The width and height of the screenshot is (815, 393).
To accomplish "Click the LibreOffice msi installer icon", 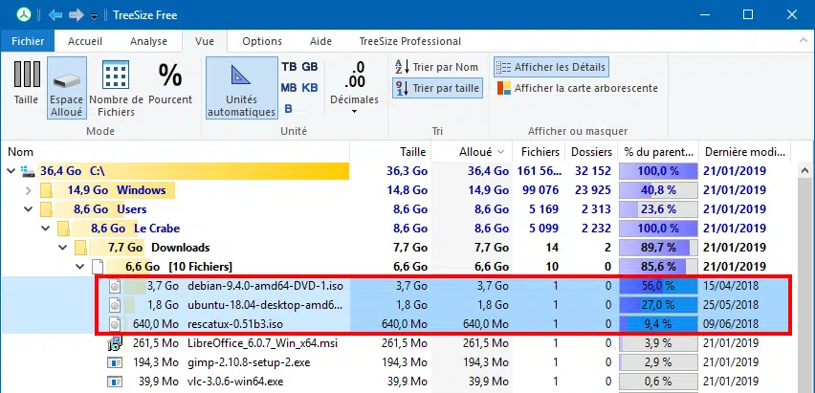I will [115, 343].
